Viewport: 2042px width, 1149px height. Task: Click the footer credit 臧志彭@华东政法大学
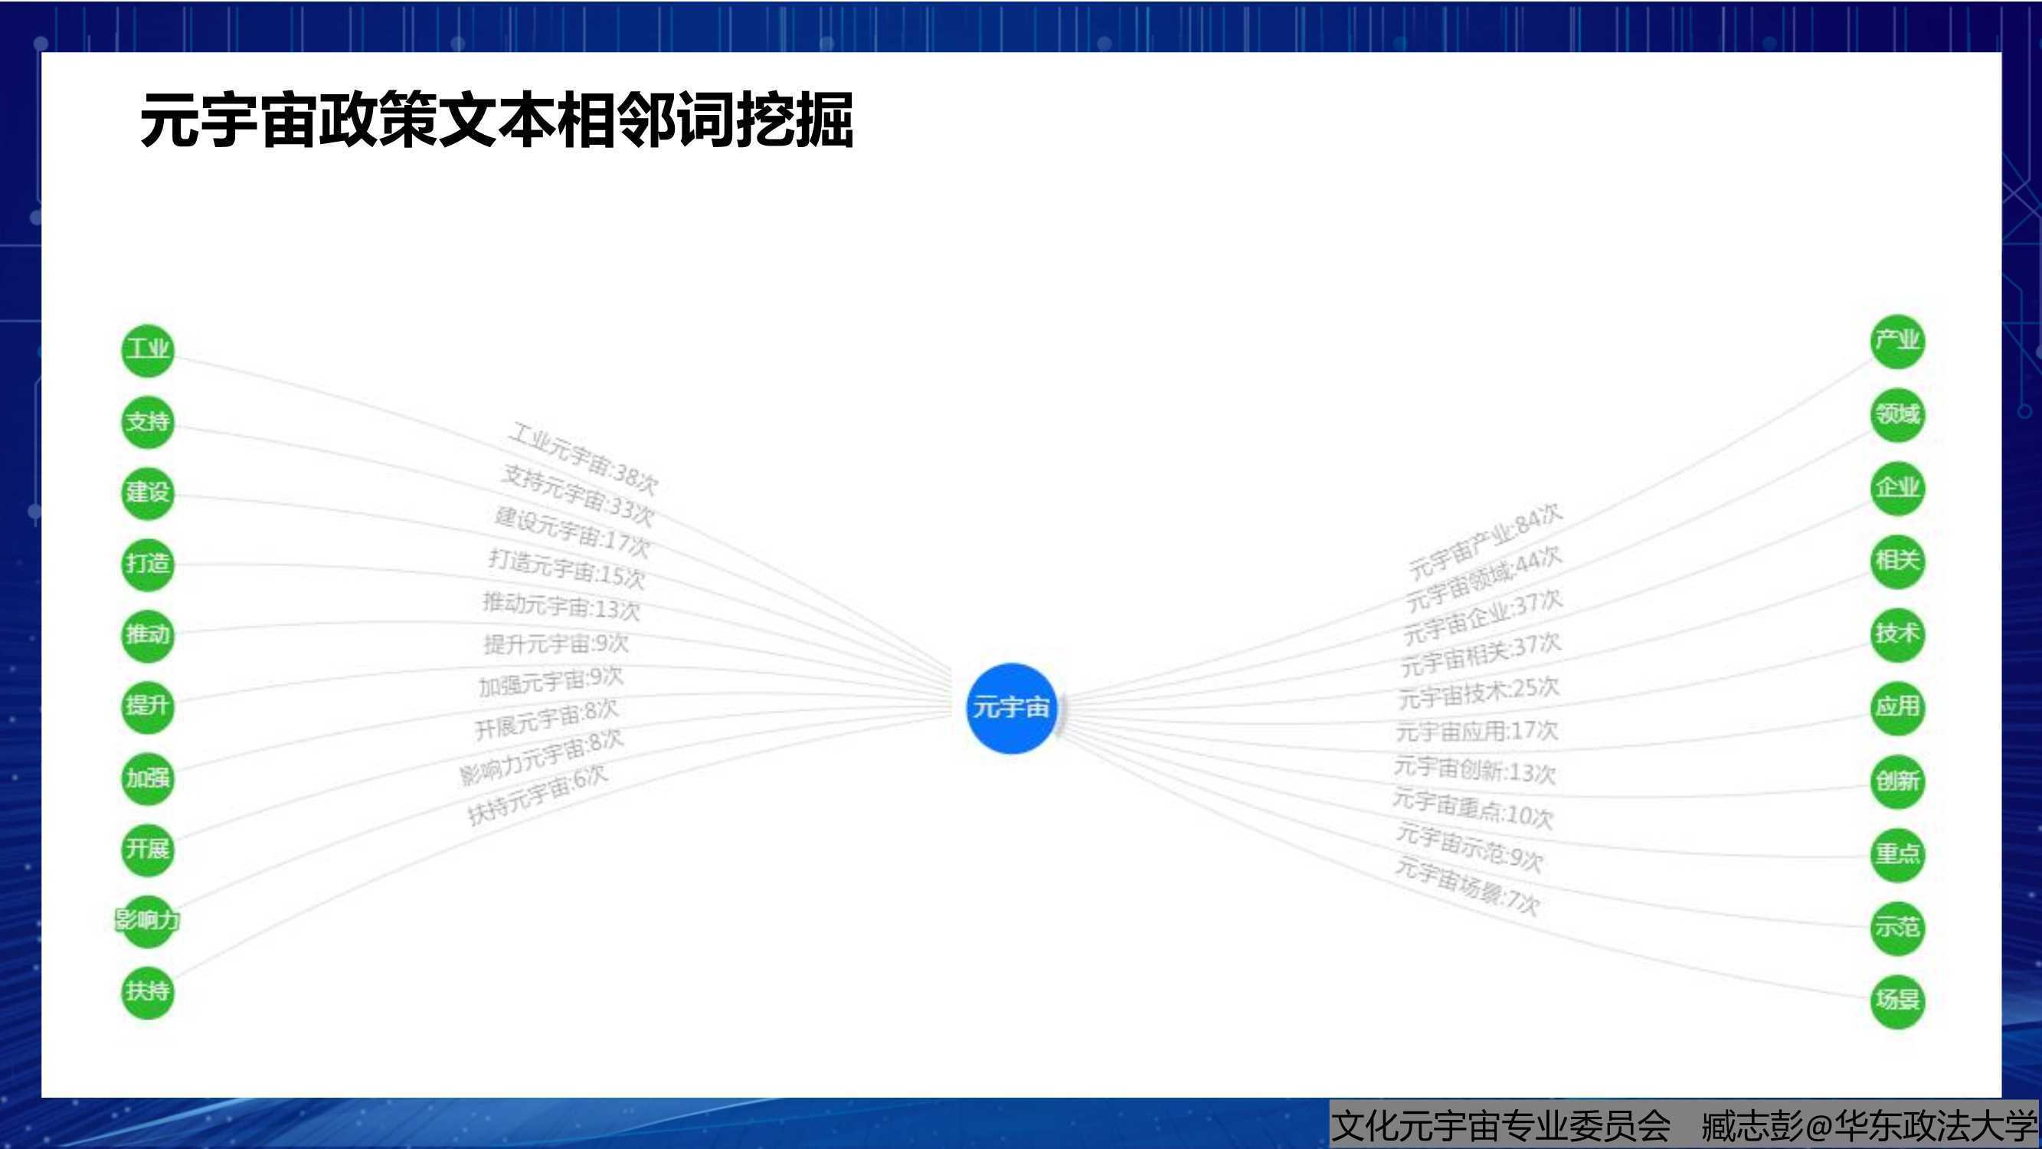point(1869,1125)
